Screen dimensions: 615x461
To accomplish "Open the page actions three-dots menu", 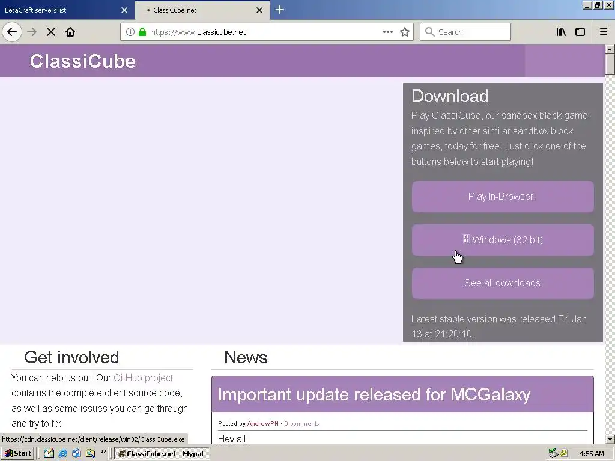I will coord(388,32).
